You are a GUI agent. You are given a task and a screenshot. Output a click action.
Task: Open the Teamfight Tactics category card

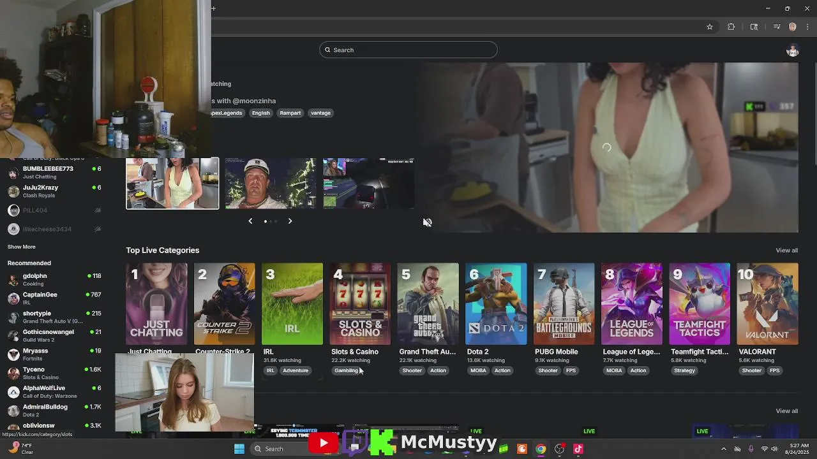click(x=700, y=304)
